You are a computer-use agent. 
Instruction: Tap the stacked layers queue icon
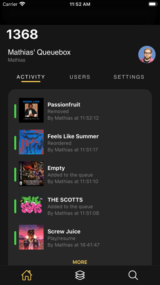click(80, 275)
